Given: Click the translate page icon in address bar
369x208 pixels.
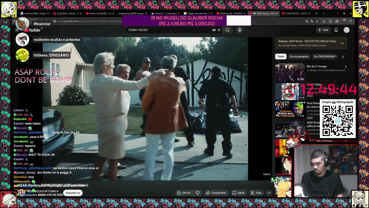Looking at the screenshot, I should tap(312, 21).
